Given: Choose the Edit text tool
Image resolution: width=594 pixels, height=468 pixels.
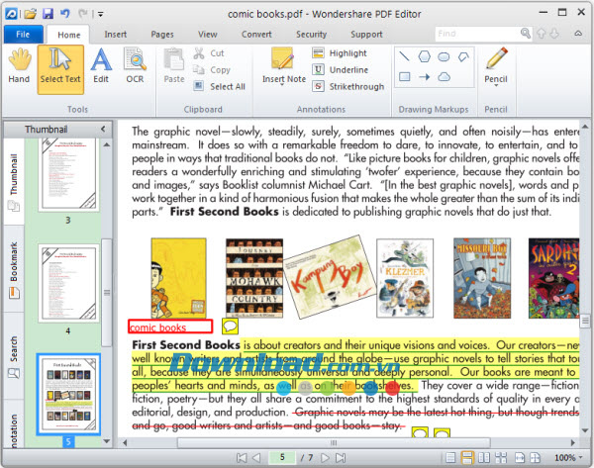Looking at the screenshot, I should click(x=101, y=65).
